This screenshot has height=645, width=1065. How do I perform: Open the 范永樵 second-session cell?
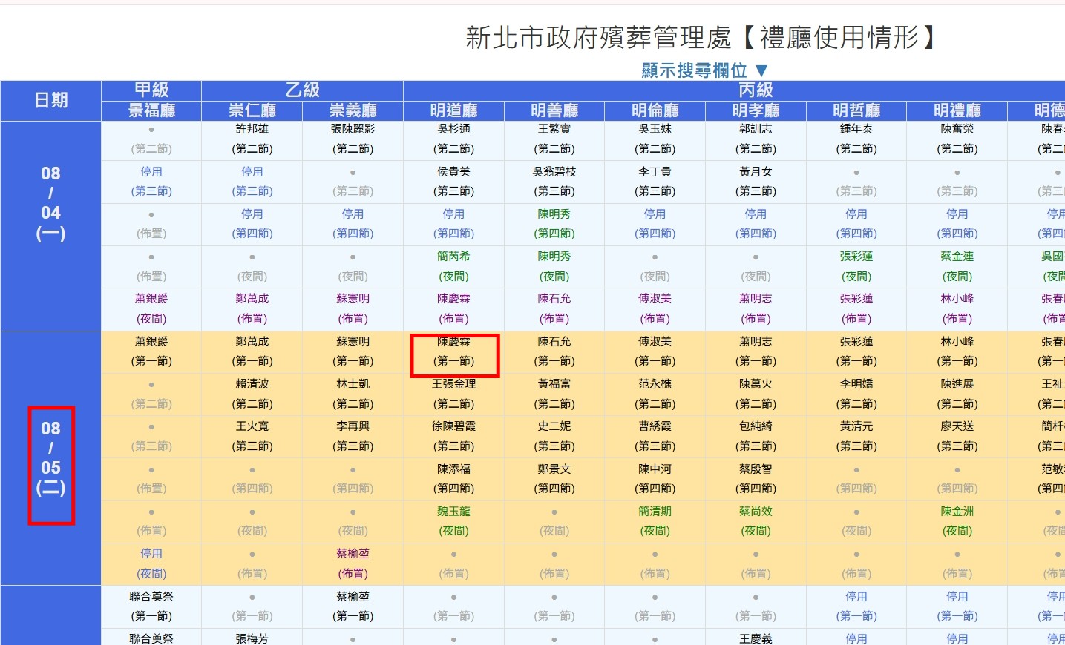pos(655,394)
